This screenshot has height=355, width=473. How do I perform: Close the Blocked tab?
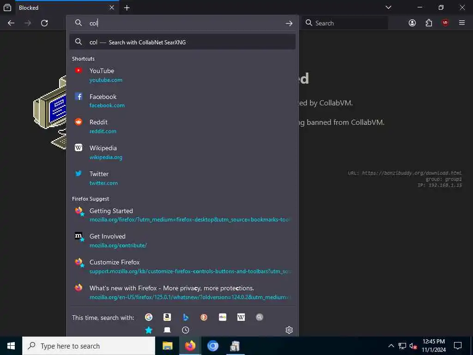coord(112,7)
